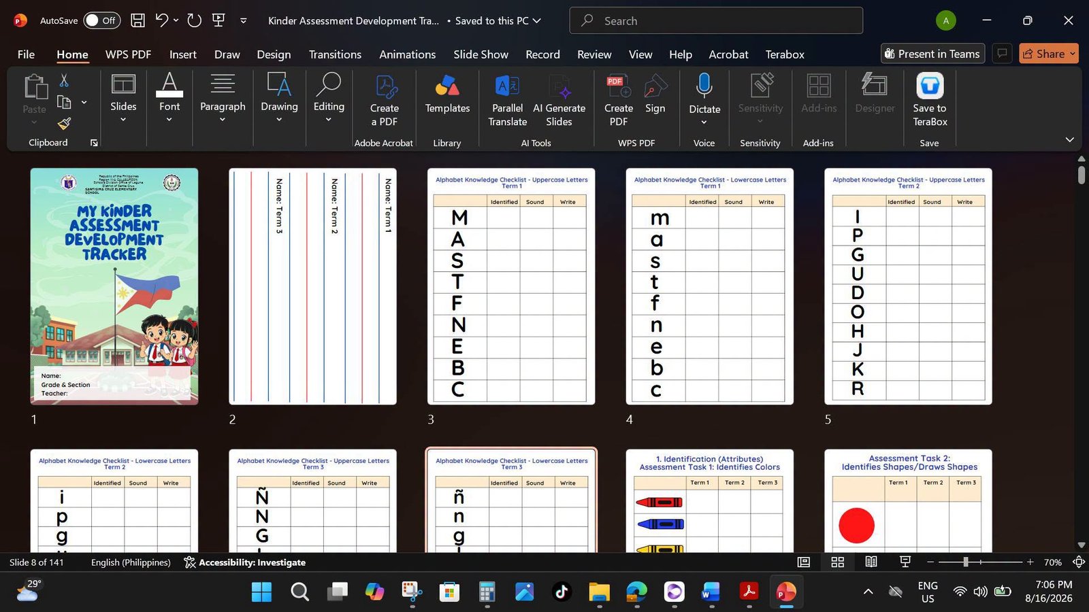
Task: Click the Share button
Action: click(1048, 54)
